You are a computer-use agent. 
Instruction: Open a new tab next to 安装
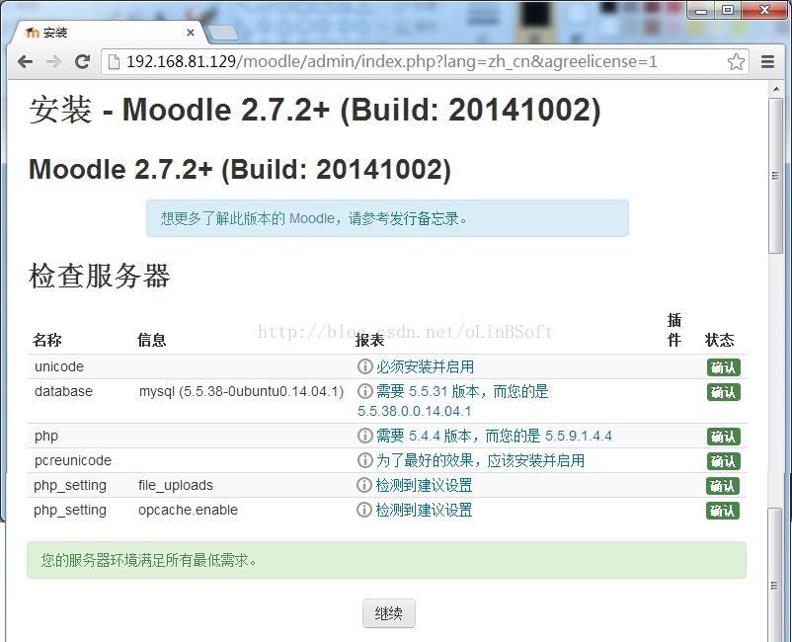click(x=223, y=33)
